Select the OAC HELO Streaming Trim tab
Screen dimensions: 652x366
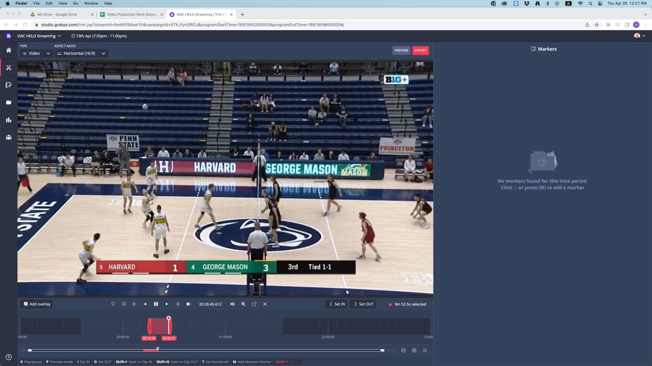tap(200, 14)
